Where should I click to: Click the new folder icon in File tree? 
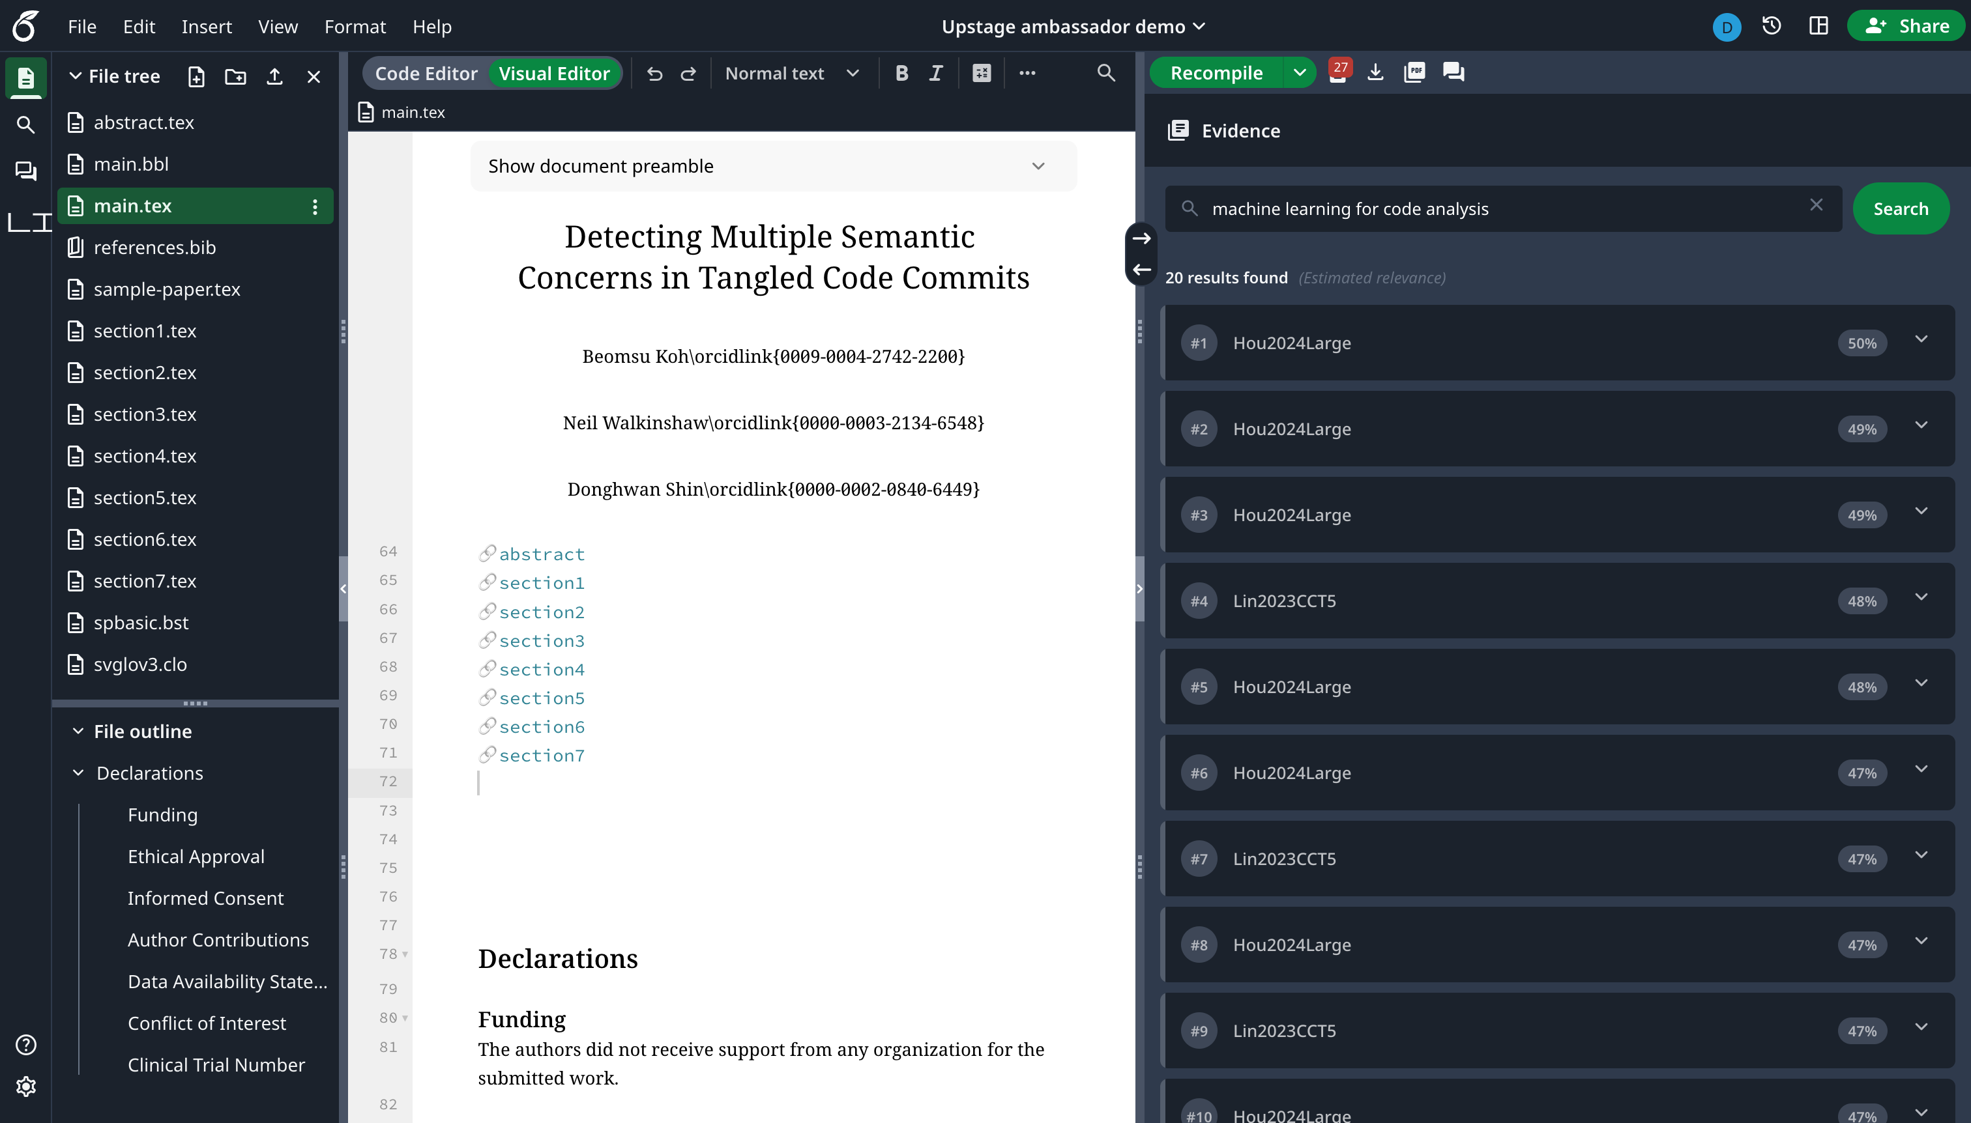[x=235, y=76]
